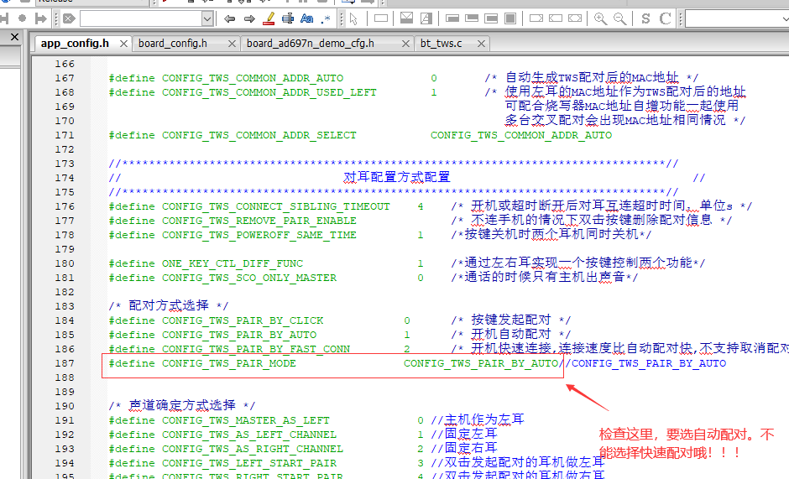
Task: Click the second loop block diagram icon
Action: pyautogui.click(x=472, y=18)
